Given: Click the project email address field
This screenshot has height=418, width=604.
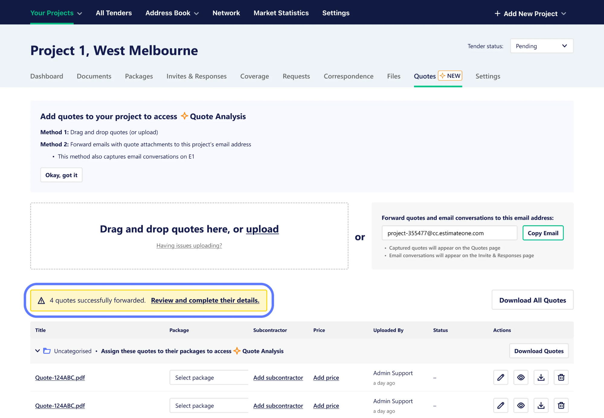Looking at the screenshot, I should tap(449, 233).
